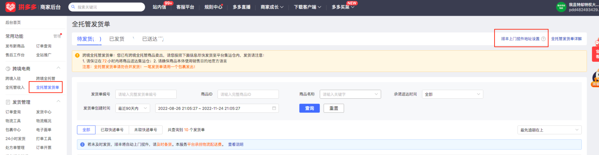Expand the 多多买菜 top menu
This screenshot has width=599, height=155.
pyautogui.click(x=343, y=7)
